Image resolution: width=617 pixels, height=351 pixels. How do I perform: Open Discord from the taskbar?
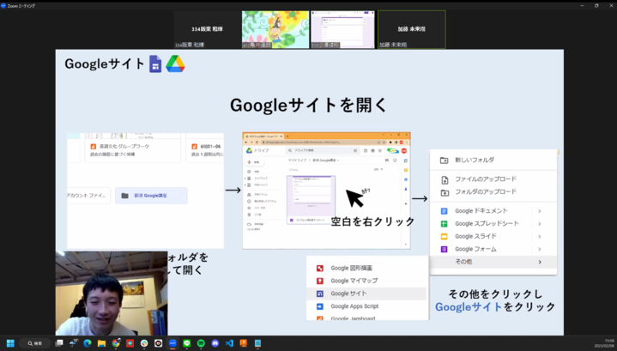pos(215,343)
